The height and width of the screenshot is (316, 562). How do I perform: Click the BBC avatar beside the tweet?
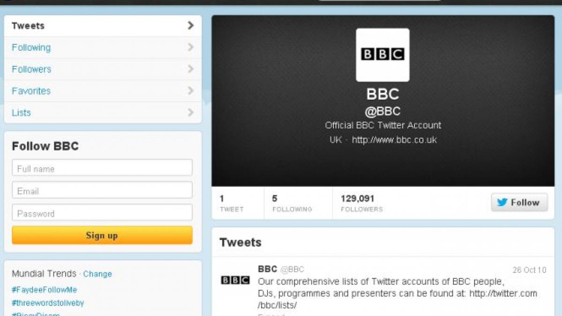235,280
